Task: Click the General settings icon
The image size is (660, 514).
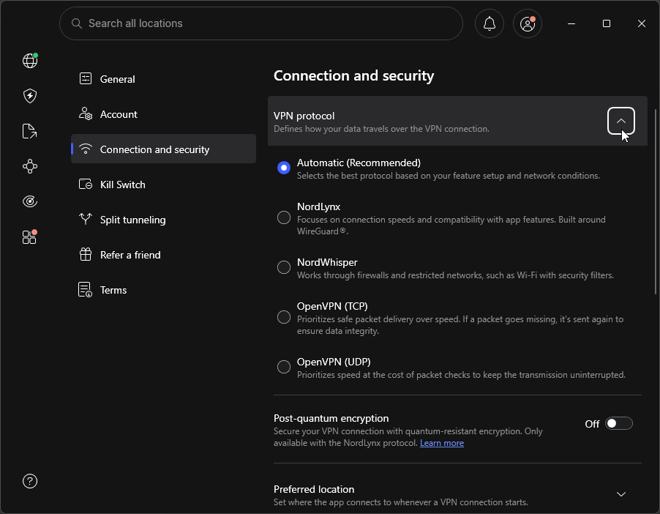Action: [86, 79]
